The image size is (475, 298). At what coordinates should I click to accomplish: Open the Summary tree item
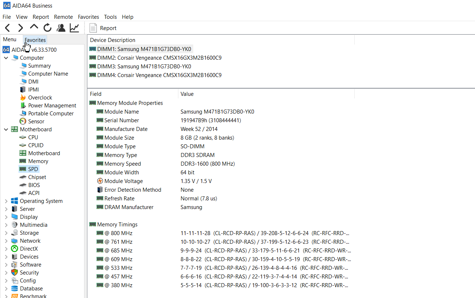[x=40, y=65]
